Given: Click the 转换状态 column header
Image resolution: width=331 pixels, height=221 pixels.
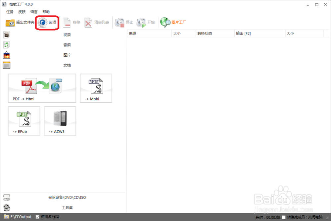Looking at the screenshot, I should point(215,33).
